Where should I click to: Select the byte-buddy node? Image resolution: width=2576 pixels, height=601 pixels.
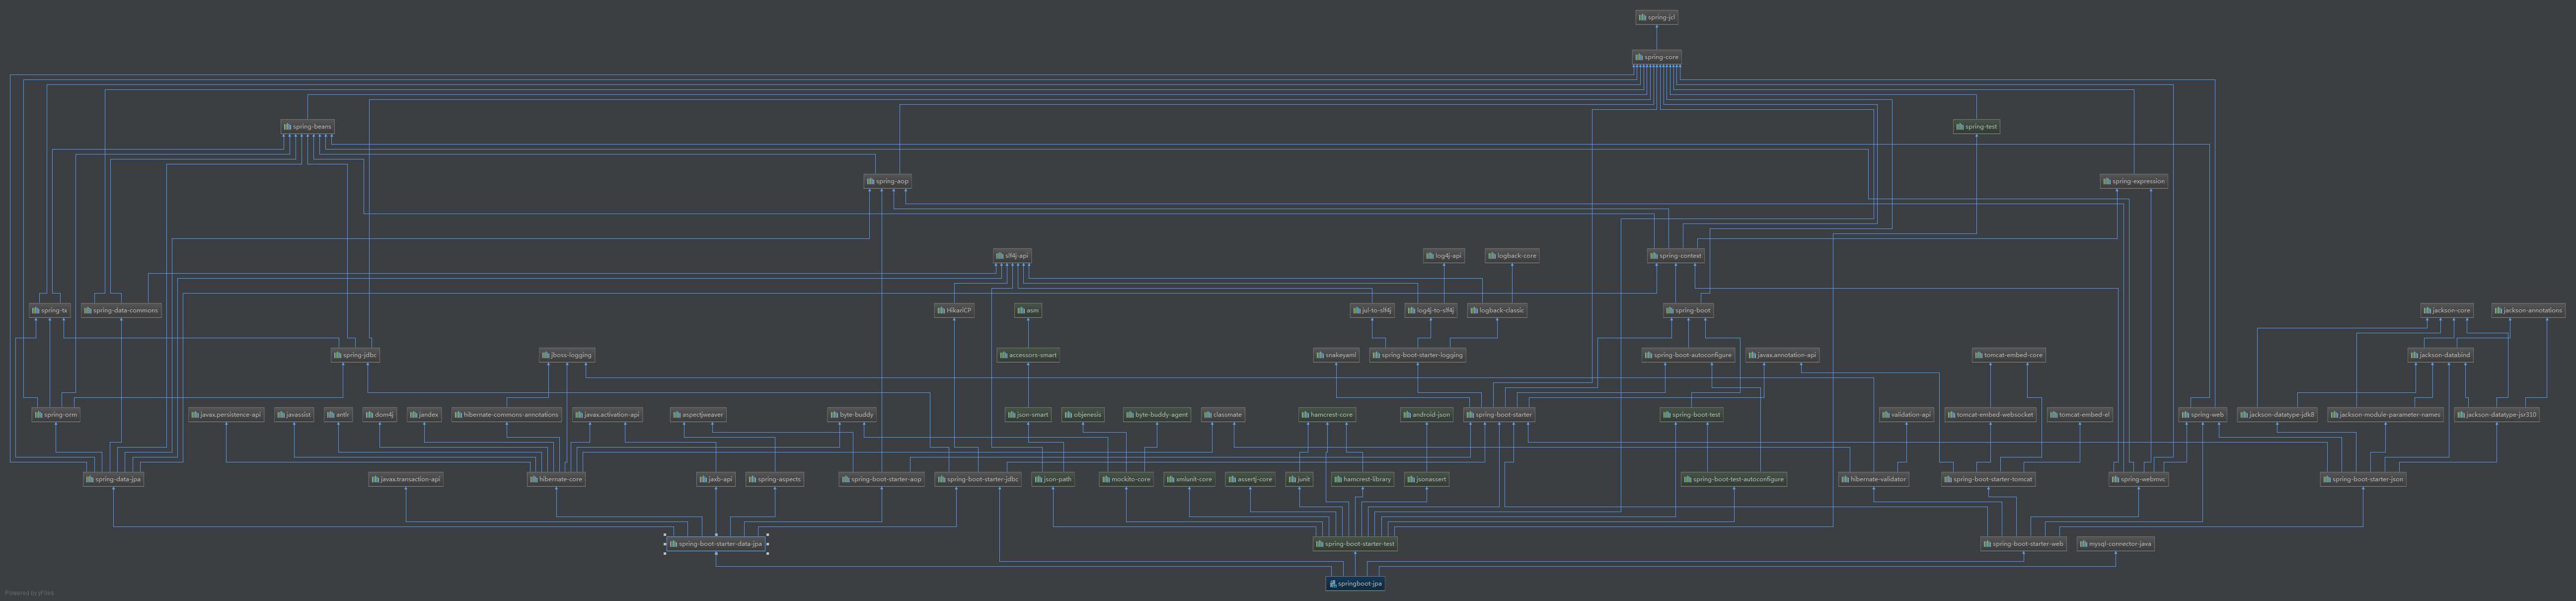point(851,415)
